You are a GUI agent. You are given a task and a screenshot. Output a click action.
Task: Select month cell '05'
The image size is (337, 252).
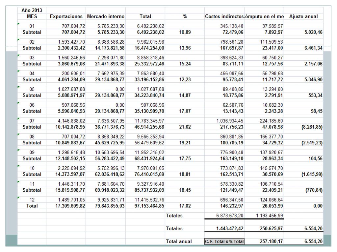[x=32, y=89]
